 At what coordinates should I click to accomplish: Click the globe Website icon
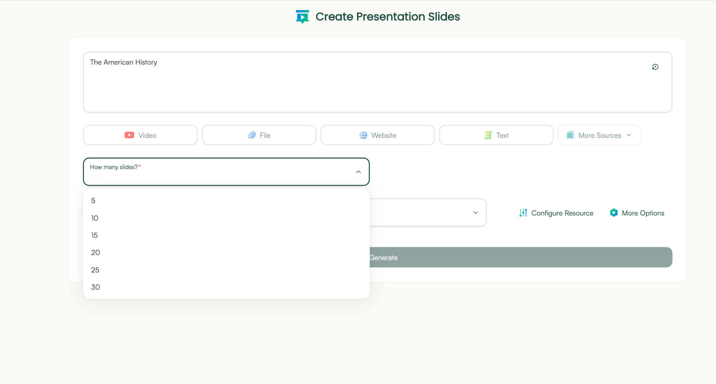(x=363, y=135)
